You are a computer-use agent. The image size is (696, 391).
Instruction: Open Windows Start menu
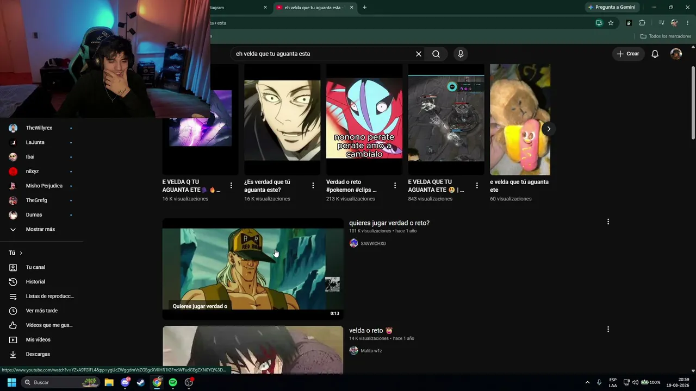(11, 382)
